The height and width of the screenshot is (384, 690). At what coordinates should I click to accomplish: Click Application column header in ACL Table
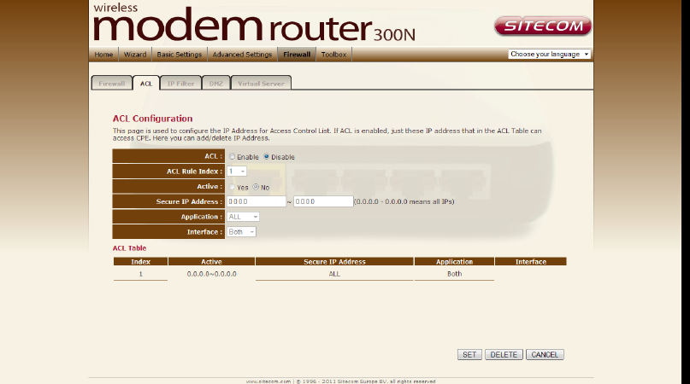tap(454, 261)
